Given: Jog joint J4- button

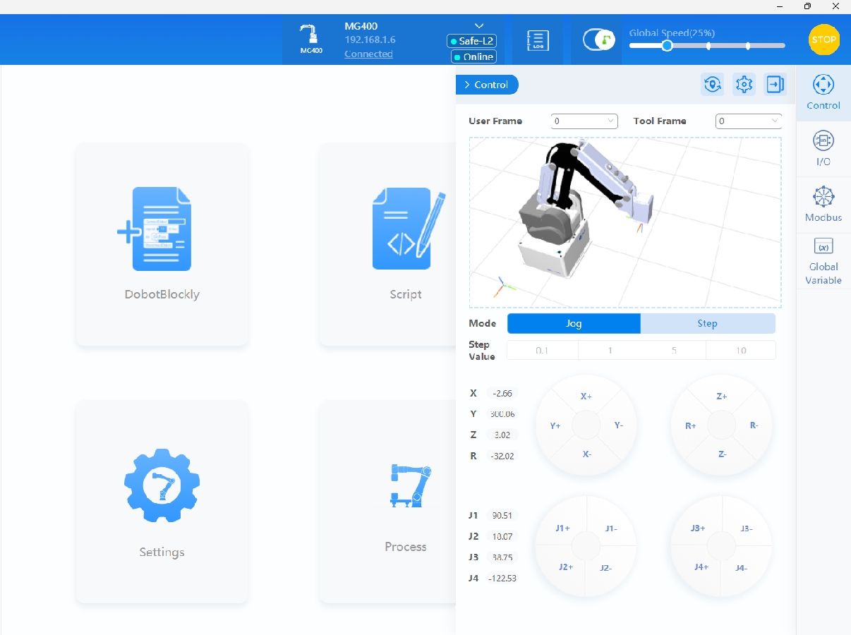Looking at the screenshot, I should coord(740,568).
